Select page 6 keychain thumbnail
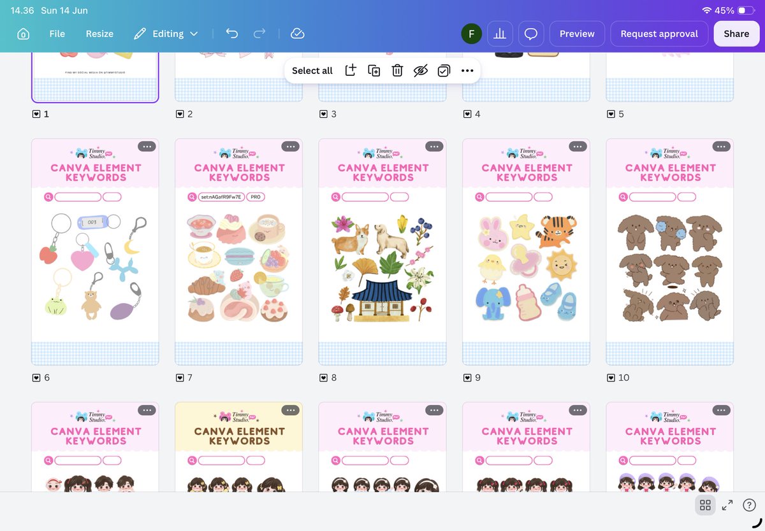 tap(95, 251)
